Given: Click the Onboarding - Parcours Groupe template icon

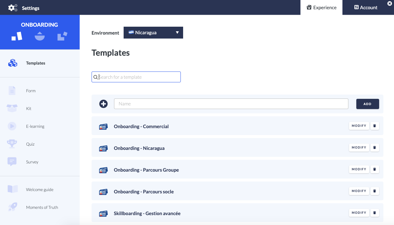Looking at the screenshot, I should point(103,170).
